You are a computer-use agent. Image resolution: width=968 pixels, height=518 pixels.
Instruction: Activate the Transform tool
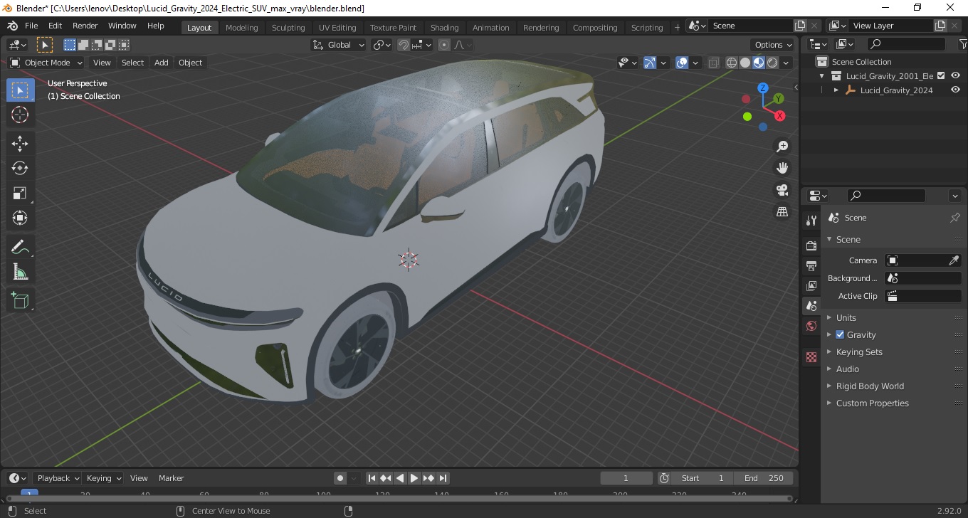point(20,218)
